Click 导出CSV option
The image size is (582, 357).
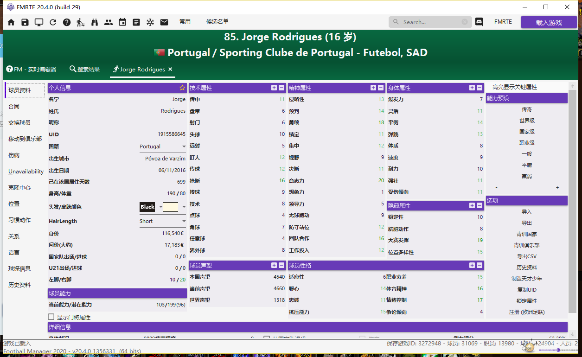click(527, 256)
